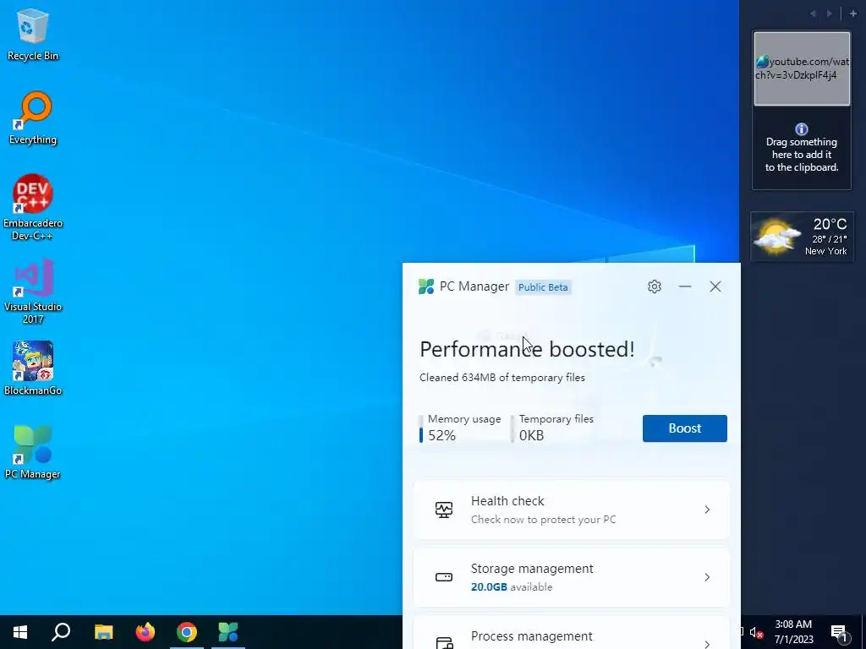This screenshot has height=649, width=866.
Task: Open the Windows Start menu
Action: coord(20,632)
